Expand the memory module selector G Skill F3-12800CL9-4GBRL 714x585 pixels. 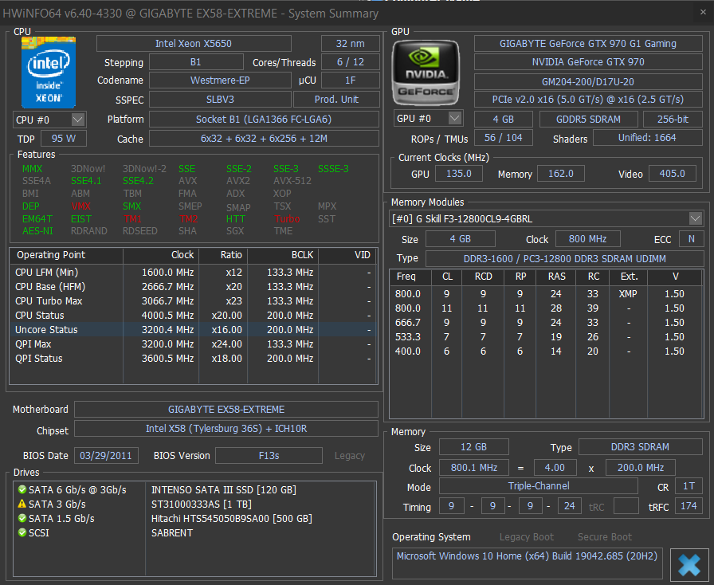695,218
